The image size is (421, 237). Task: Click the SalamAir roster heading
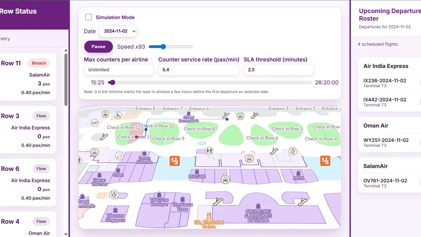click(x=376, y=166)
